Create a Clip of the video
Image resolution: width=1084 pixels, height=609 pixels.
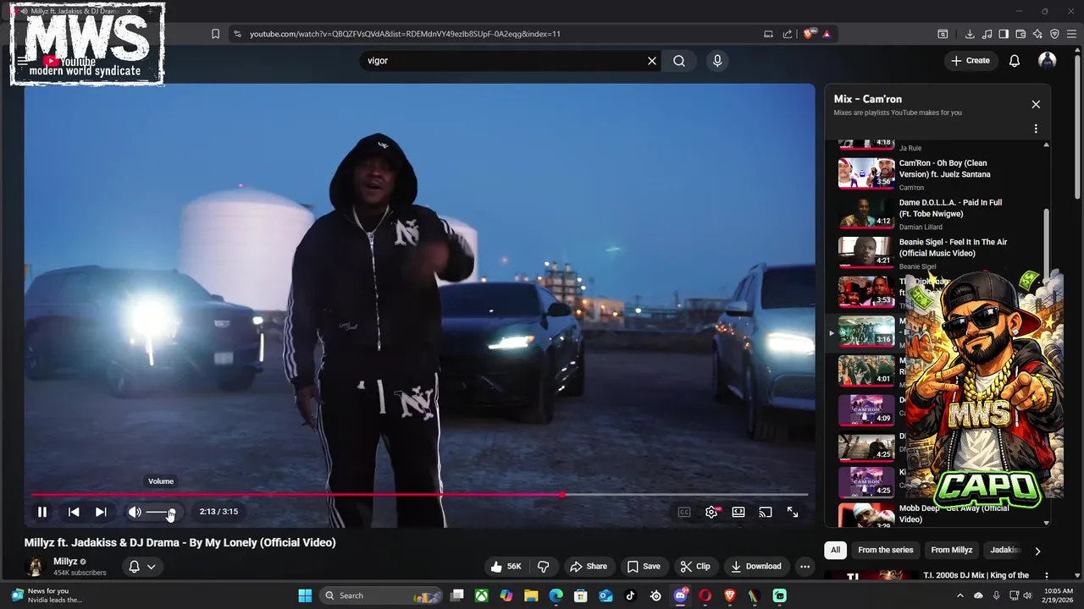tap(695, 567)
